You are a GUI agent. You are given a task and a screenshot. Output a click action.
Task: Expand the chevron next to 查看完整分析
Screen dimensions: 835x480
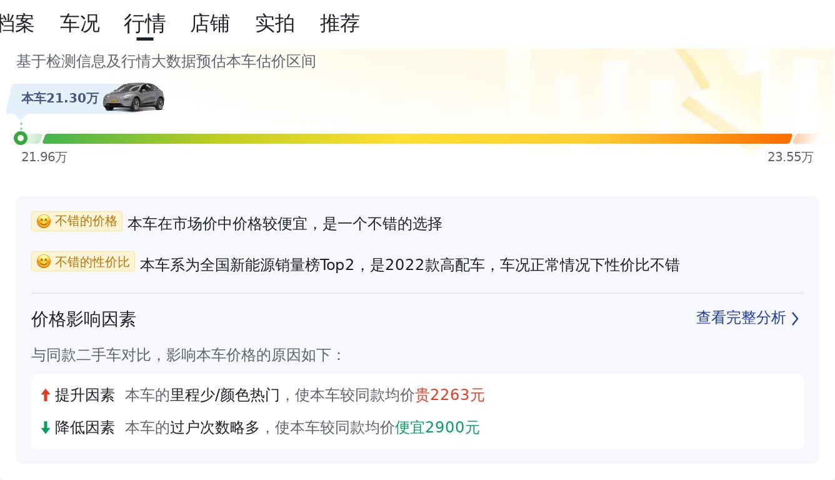point(795,319)
